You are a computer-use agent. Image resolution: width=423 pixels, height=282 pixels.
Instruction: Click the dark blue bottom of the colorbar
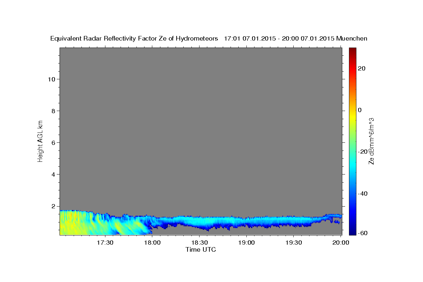(x=352, y=232)
